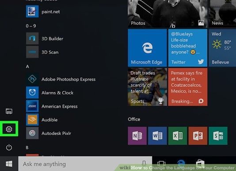236x171 pixels.
Task: Open the Weather tile for Bellevue
Action: [x=222, y=48]
